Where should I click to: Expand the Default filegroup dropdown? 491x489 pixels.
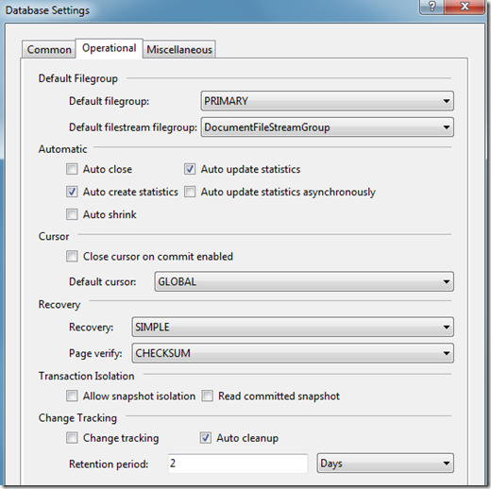tap(328, 101)
